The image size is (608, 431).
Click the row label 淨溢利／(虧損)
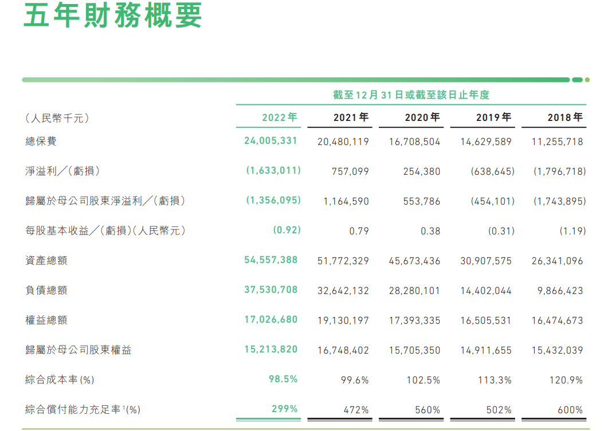(x=62, y=171)
